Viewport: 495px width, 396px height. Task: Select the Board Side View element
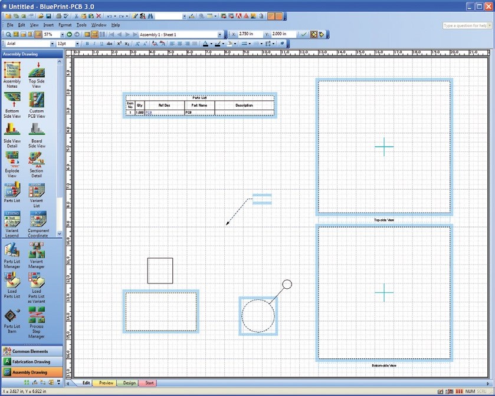pos(37,134)
